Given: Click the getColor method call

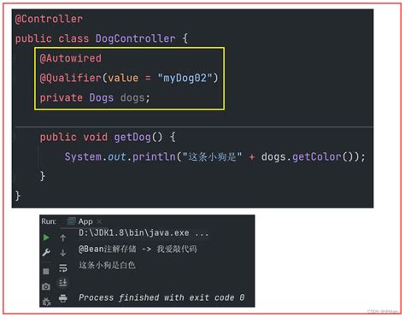Looking at the screenshot, I should pyautogui.click(x=317, y=156).
